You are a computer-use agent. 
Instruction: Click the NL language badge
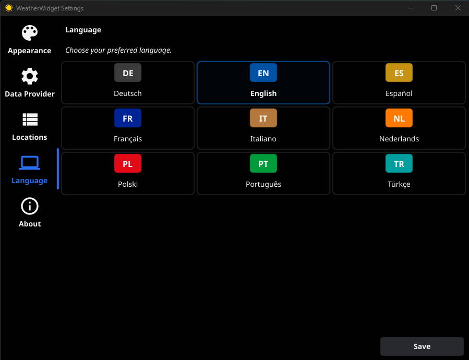pyautogui.click(x=399, y=118)
